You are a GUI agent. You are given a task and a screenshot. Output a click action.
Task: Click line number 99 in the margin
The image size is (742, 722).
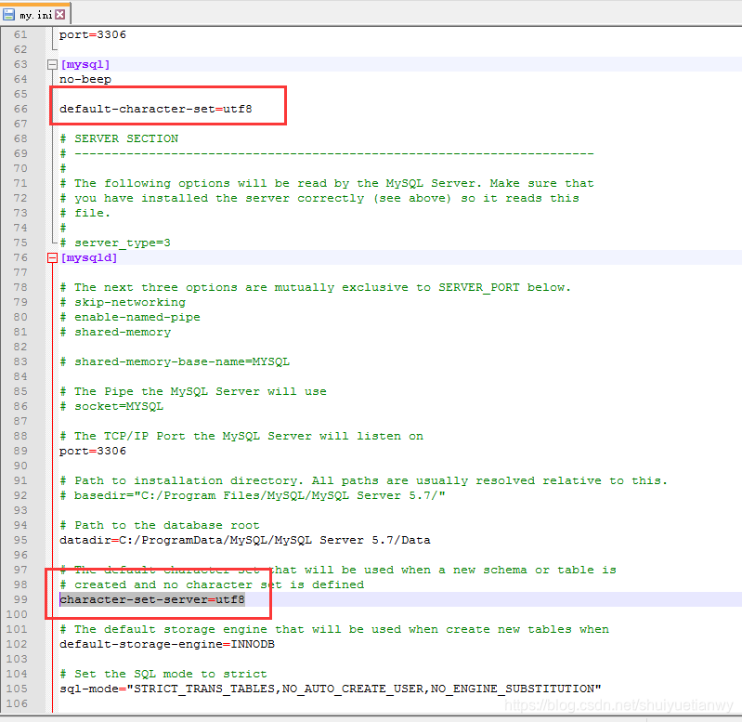click(20, 599)
